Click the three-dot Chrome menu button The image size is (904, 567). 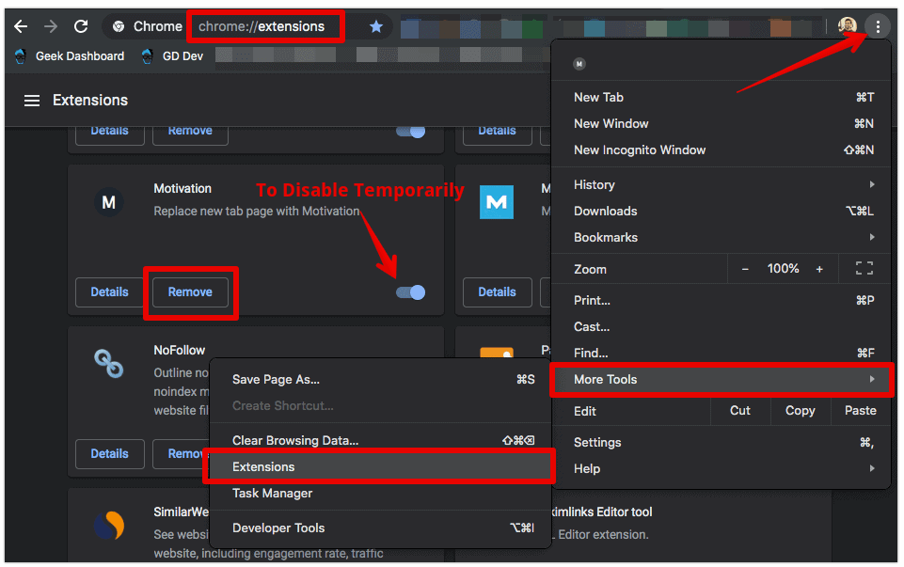[x=878, y=26]
